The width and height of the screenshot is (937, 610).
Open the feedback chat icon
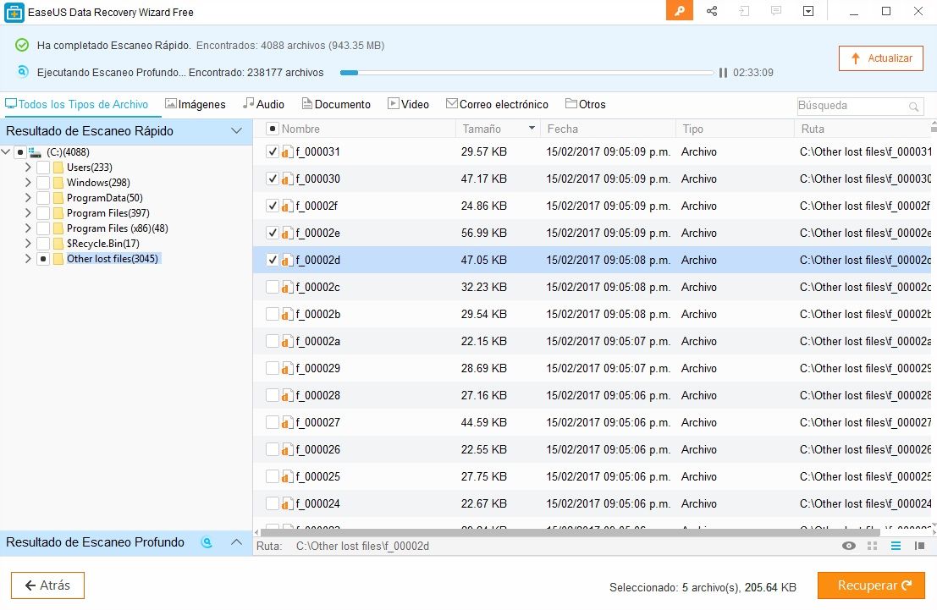(776, 11)
